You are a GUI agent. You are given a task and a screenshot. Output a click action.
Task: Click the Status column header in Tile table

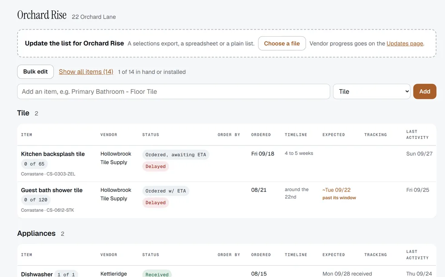coord(151,135)
